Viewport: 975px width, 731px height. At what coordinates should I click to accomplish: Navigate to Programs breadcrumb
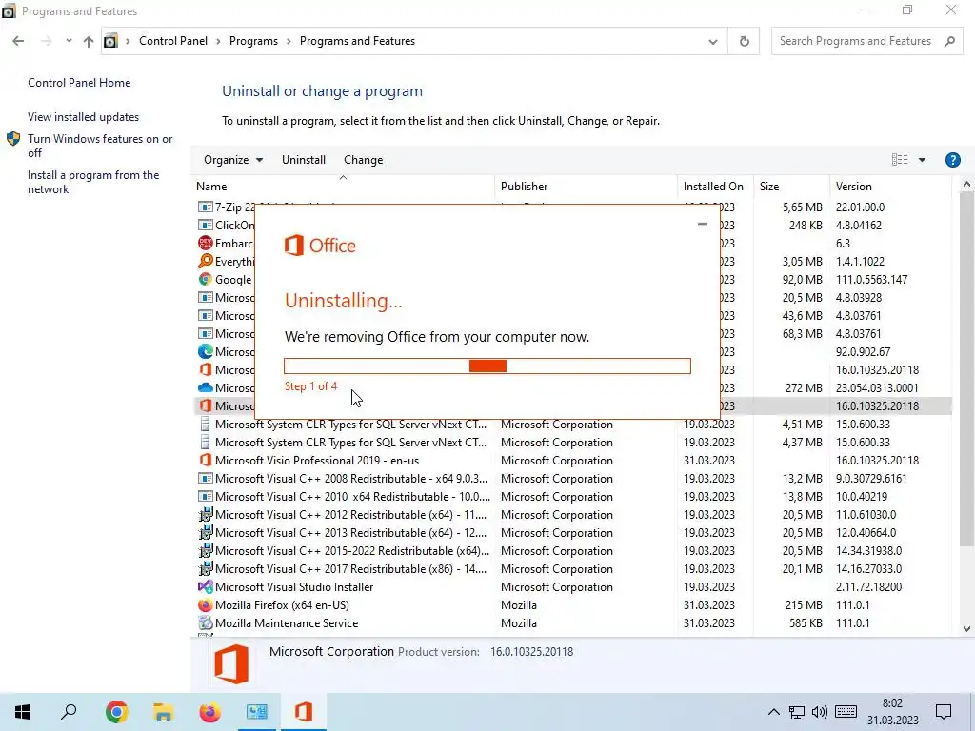tap(253, 41)
